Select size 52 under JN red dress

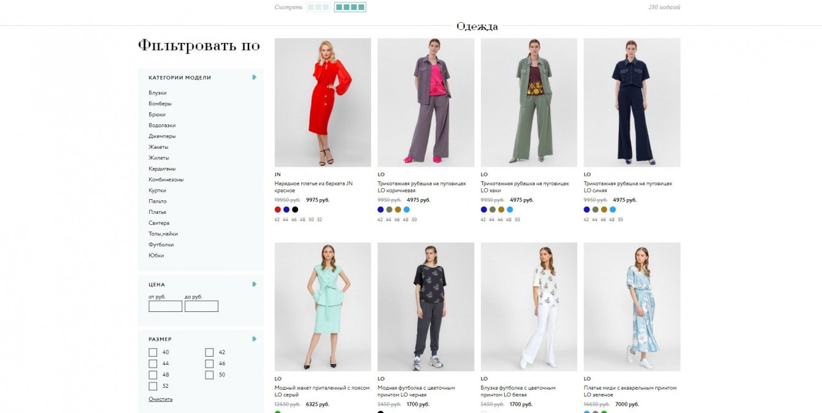click(x=320, y=219)
